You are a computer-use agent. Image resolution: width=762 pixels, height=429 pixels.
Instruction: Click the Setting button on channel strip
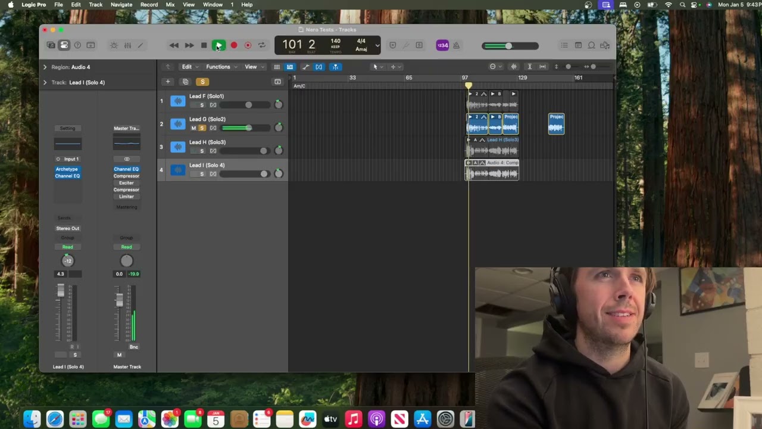pyautogui.click(x=67, y=128)
